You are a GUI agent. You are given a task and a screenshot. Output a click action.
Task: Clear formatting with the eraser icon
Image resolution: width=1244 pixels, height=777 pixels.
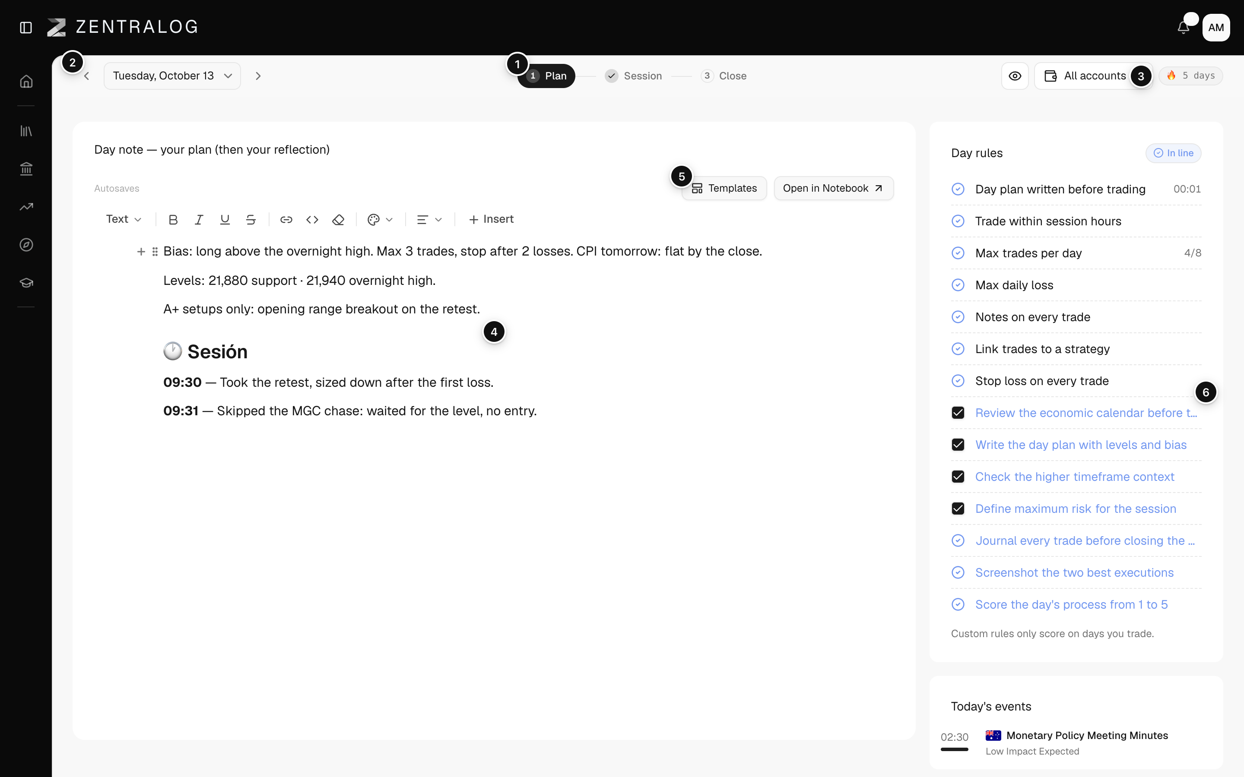[338, 219]
